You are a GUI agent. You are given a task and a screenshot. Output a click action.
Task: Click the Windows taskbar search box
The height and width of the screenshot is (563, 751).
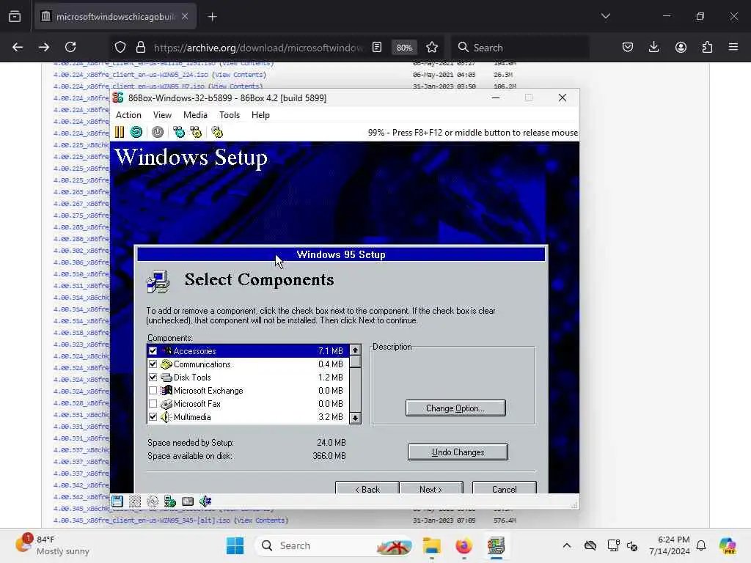coord(334,545)
